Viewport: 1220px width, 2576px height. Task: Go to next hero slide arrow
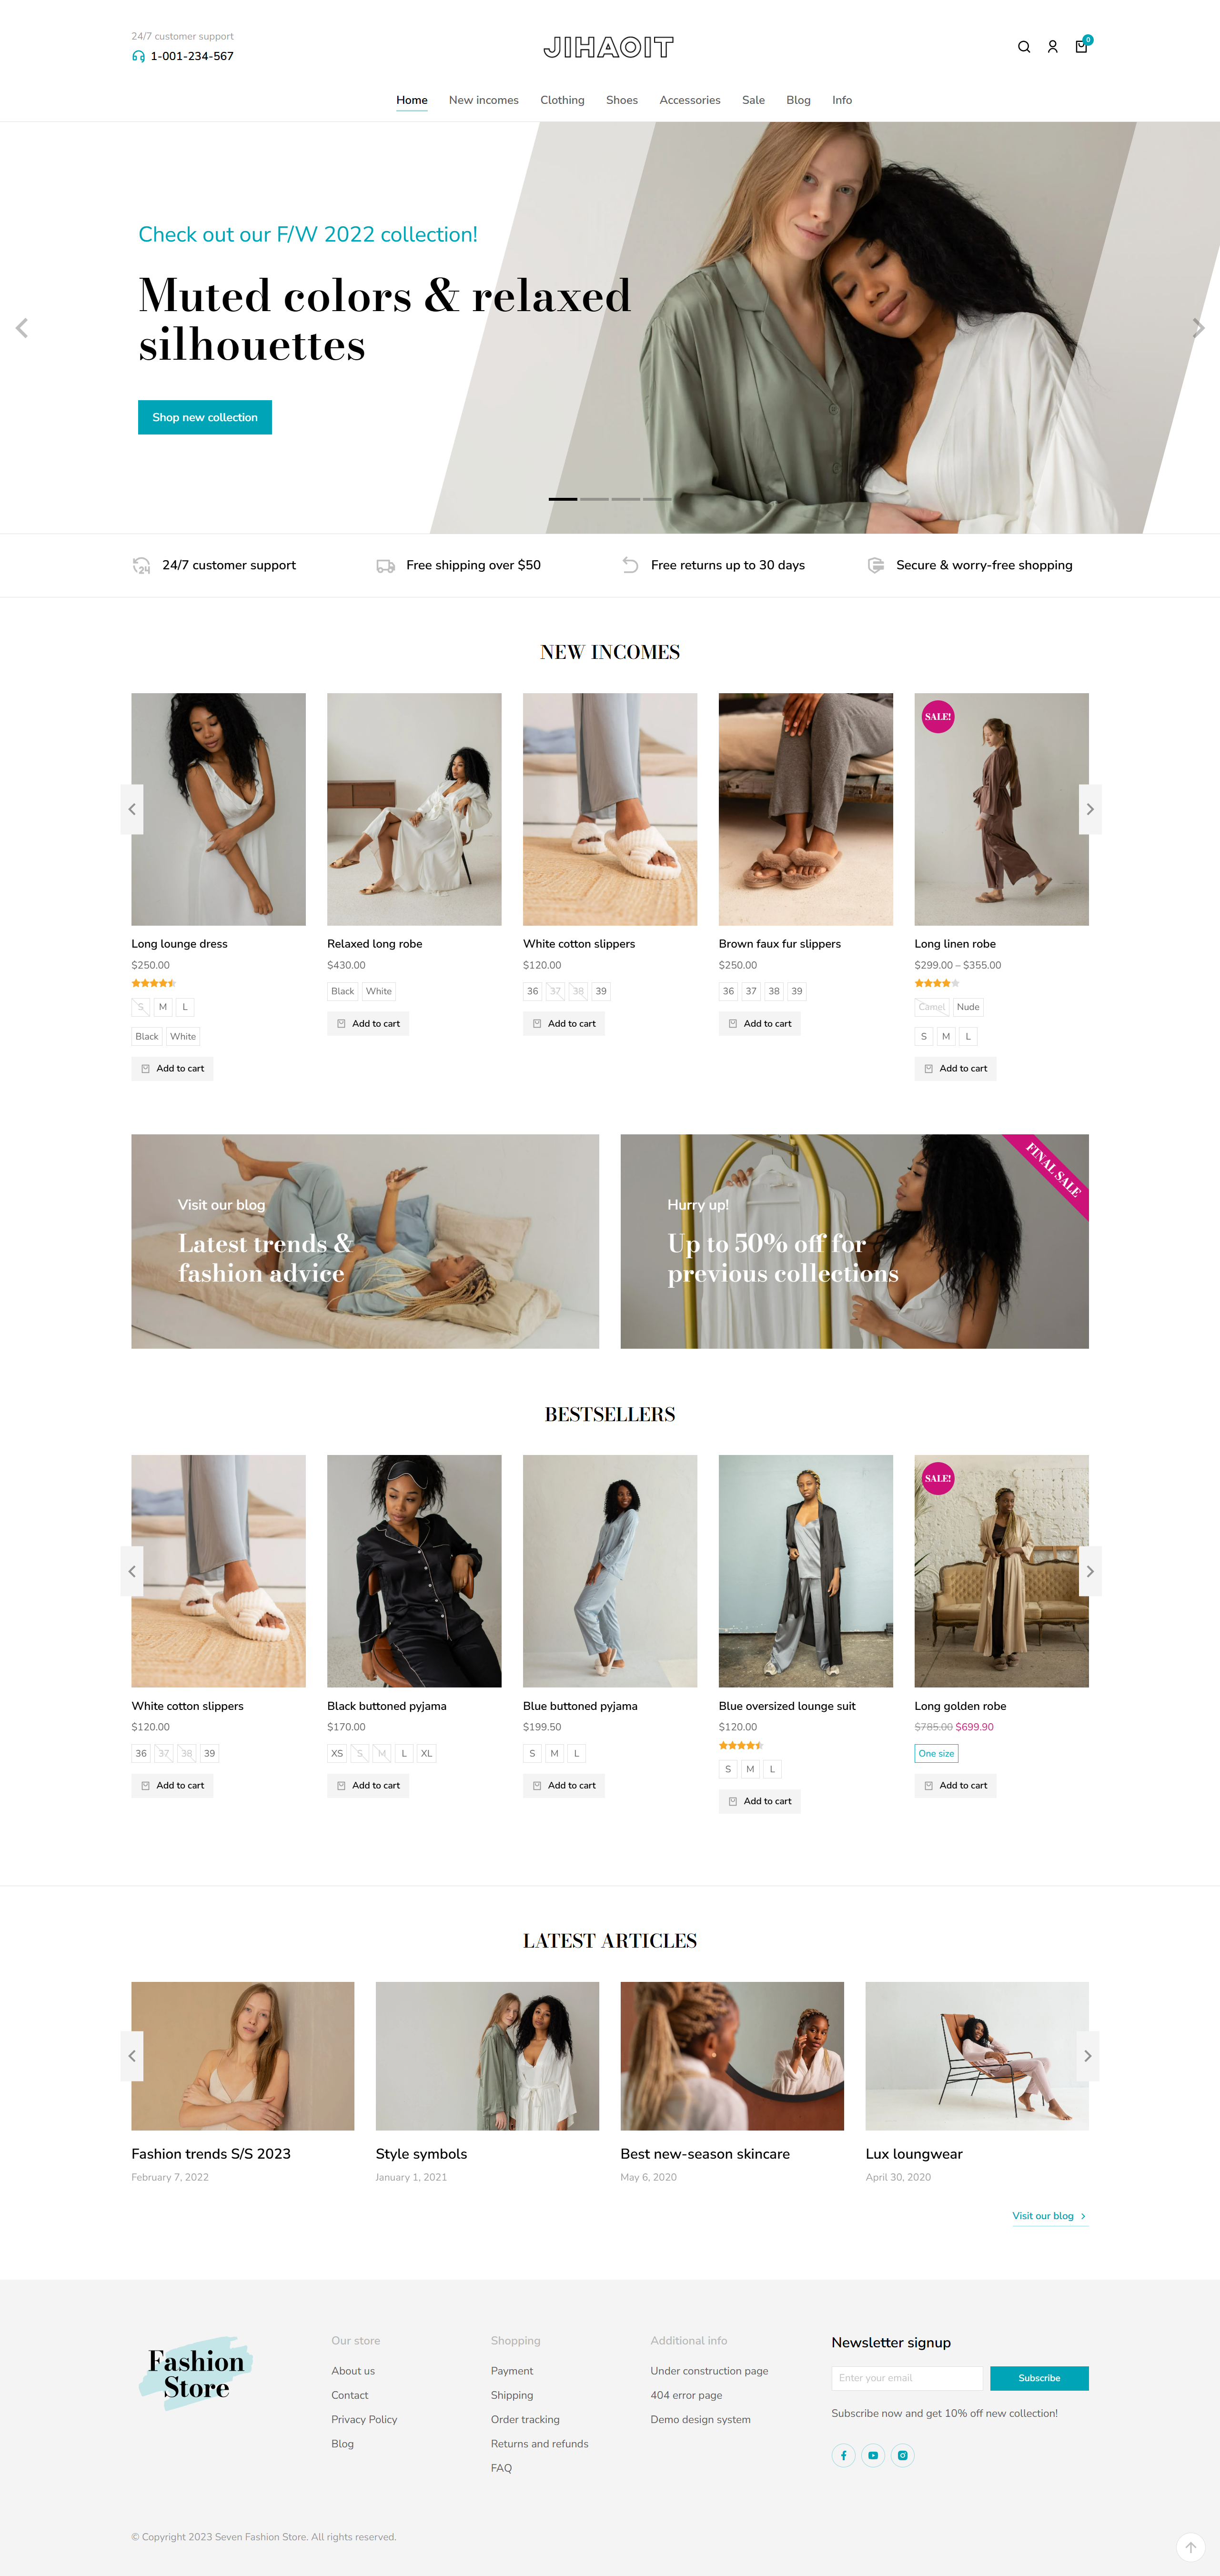tap(1198, 328)
